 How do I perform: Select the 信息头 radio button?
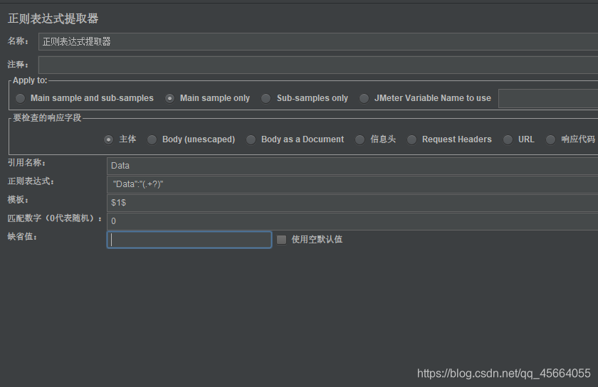[360, 139]
